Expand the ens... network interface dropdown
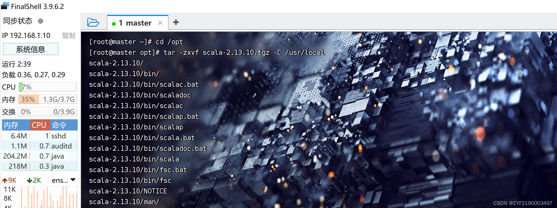 (x=73, y=180)
